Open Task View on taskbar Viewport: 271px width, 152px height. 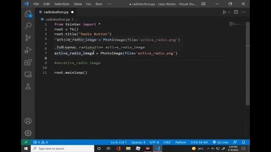click(x=108, y=148)
